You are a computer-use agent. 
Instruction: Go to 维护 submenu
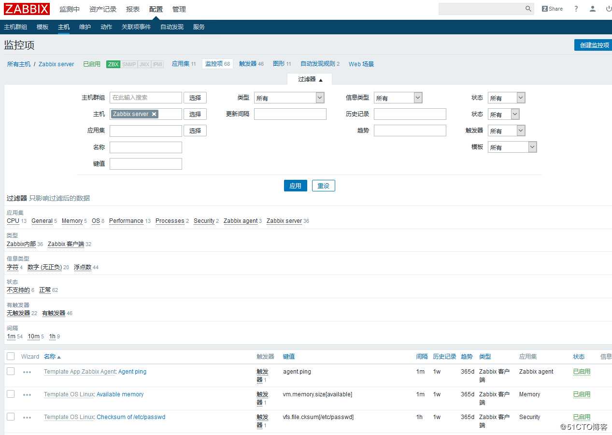85,27
